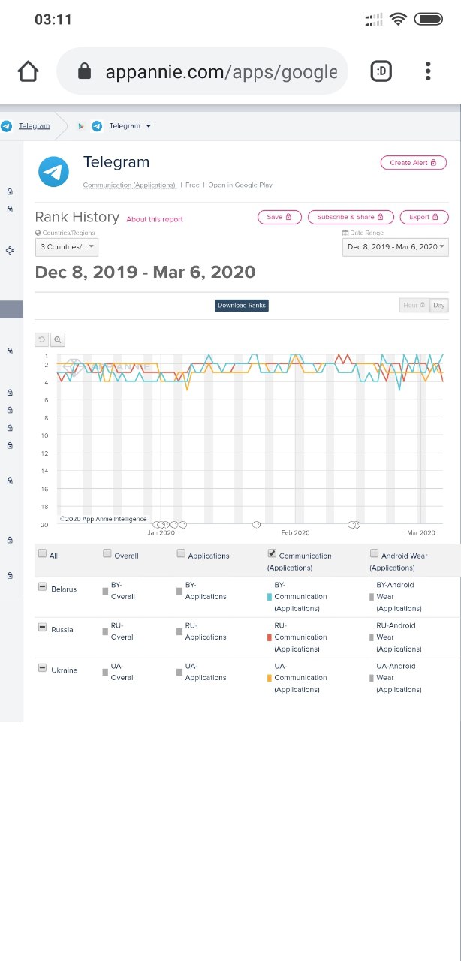Click the BY-Android Wear legend text
Screen dimensions: 461x961
(x=399, y=597)
